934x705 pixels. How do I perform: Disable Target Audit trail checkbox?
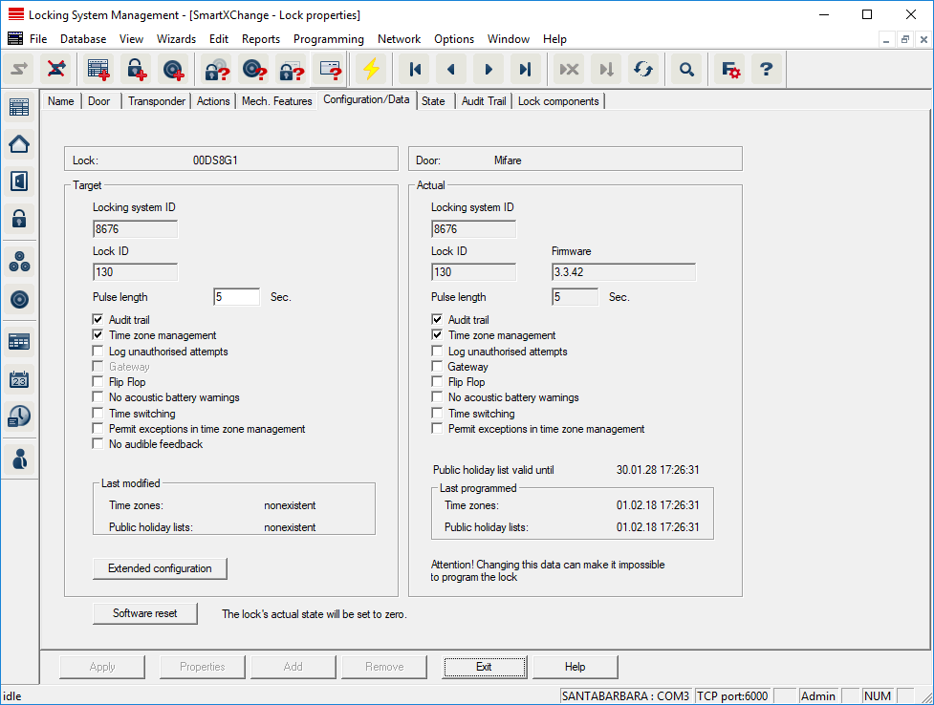pos(98,320)
